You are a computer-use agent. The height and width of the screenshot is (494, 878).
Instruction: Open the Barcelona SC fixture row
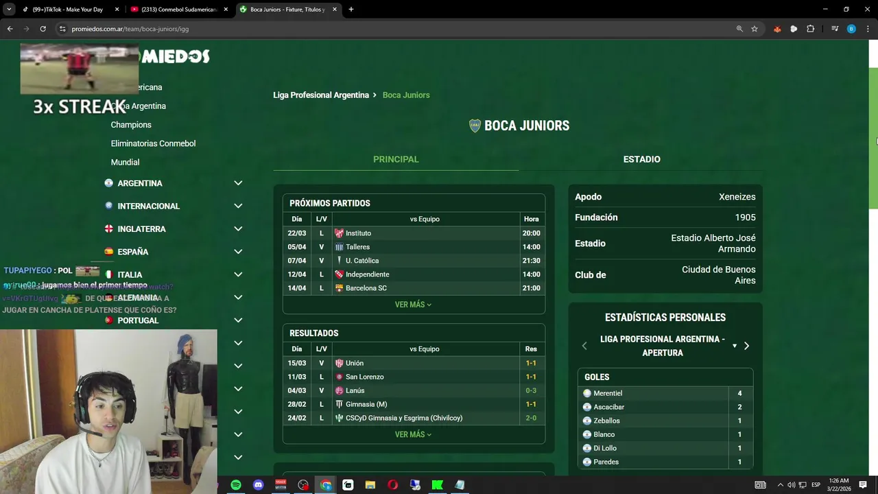pyautogui.click(x=414, y=288)
